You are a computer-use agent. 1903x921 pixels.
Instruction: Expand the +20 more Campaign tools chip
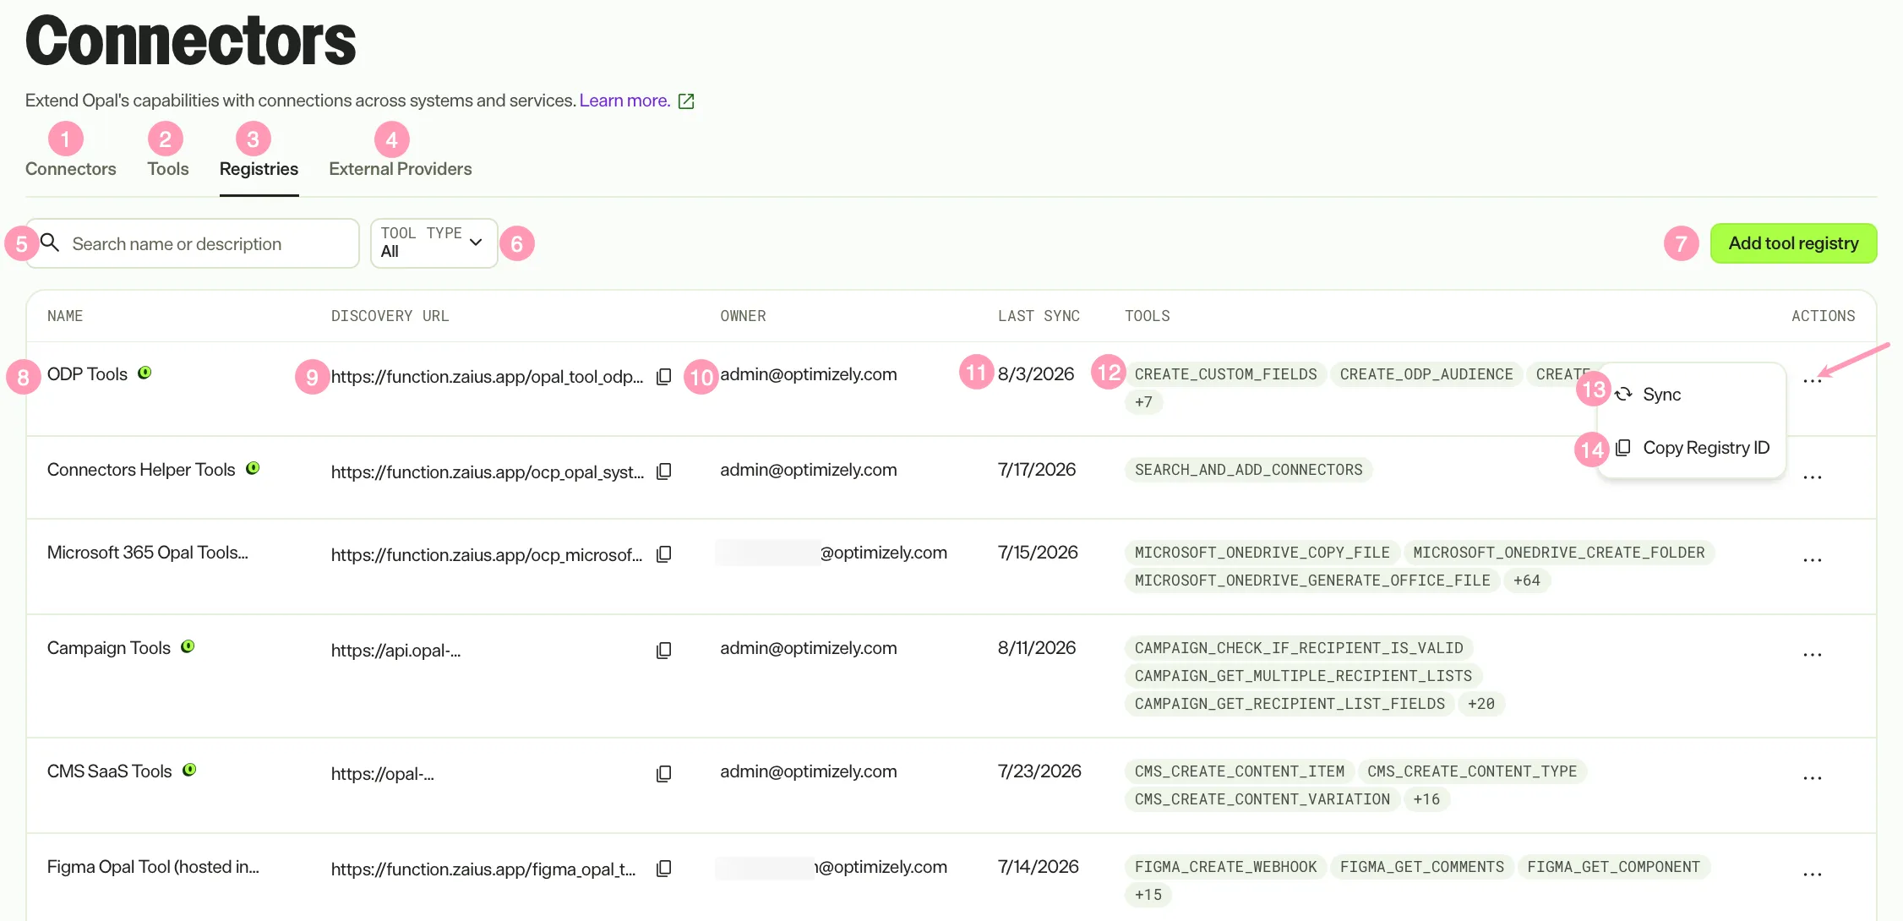click(x=1480, y=704)
